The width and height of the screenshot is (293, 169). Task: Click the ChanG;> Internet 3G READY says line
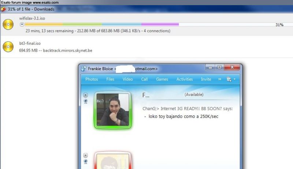pyautogui.click(x=188, y=109)
